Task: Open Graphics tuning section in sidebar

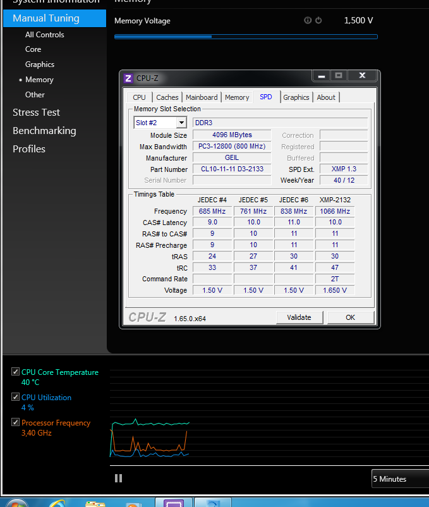Action: pyautogui.click(x=40, y=64)
